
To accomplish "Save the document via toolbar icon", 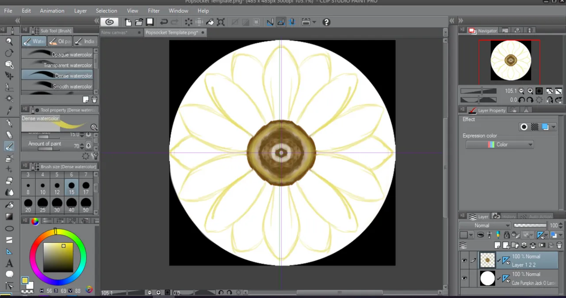I will tap(149, 22).
